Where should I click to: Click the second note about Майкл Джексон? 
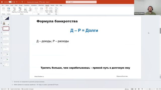tap(36, 84)
